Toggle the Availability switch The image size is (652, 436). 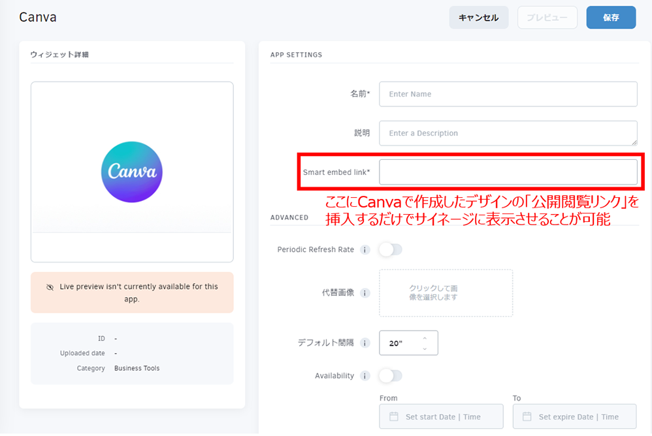(391, 376)
